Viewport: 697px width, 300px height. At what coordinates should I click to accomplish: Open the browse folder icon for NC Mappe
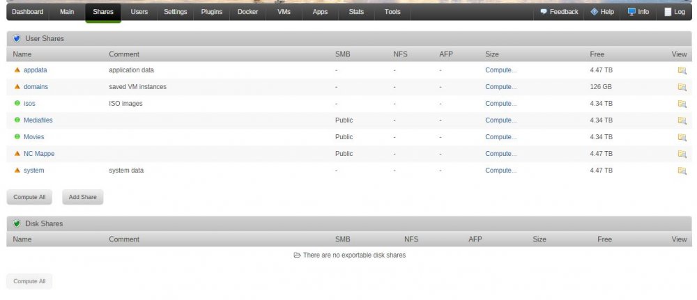tap(682, 154)
